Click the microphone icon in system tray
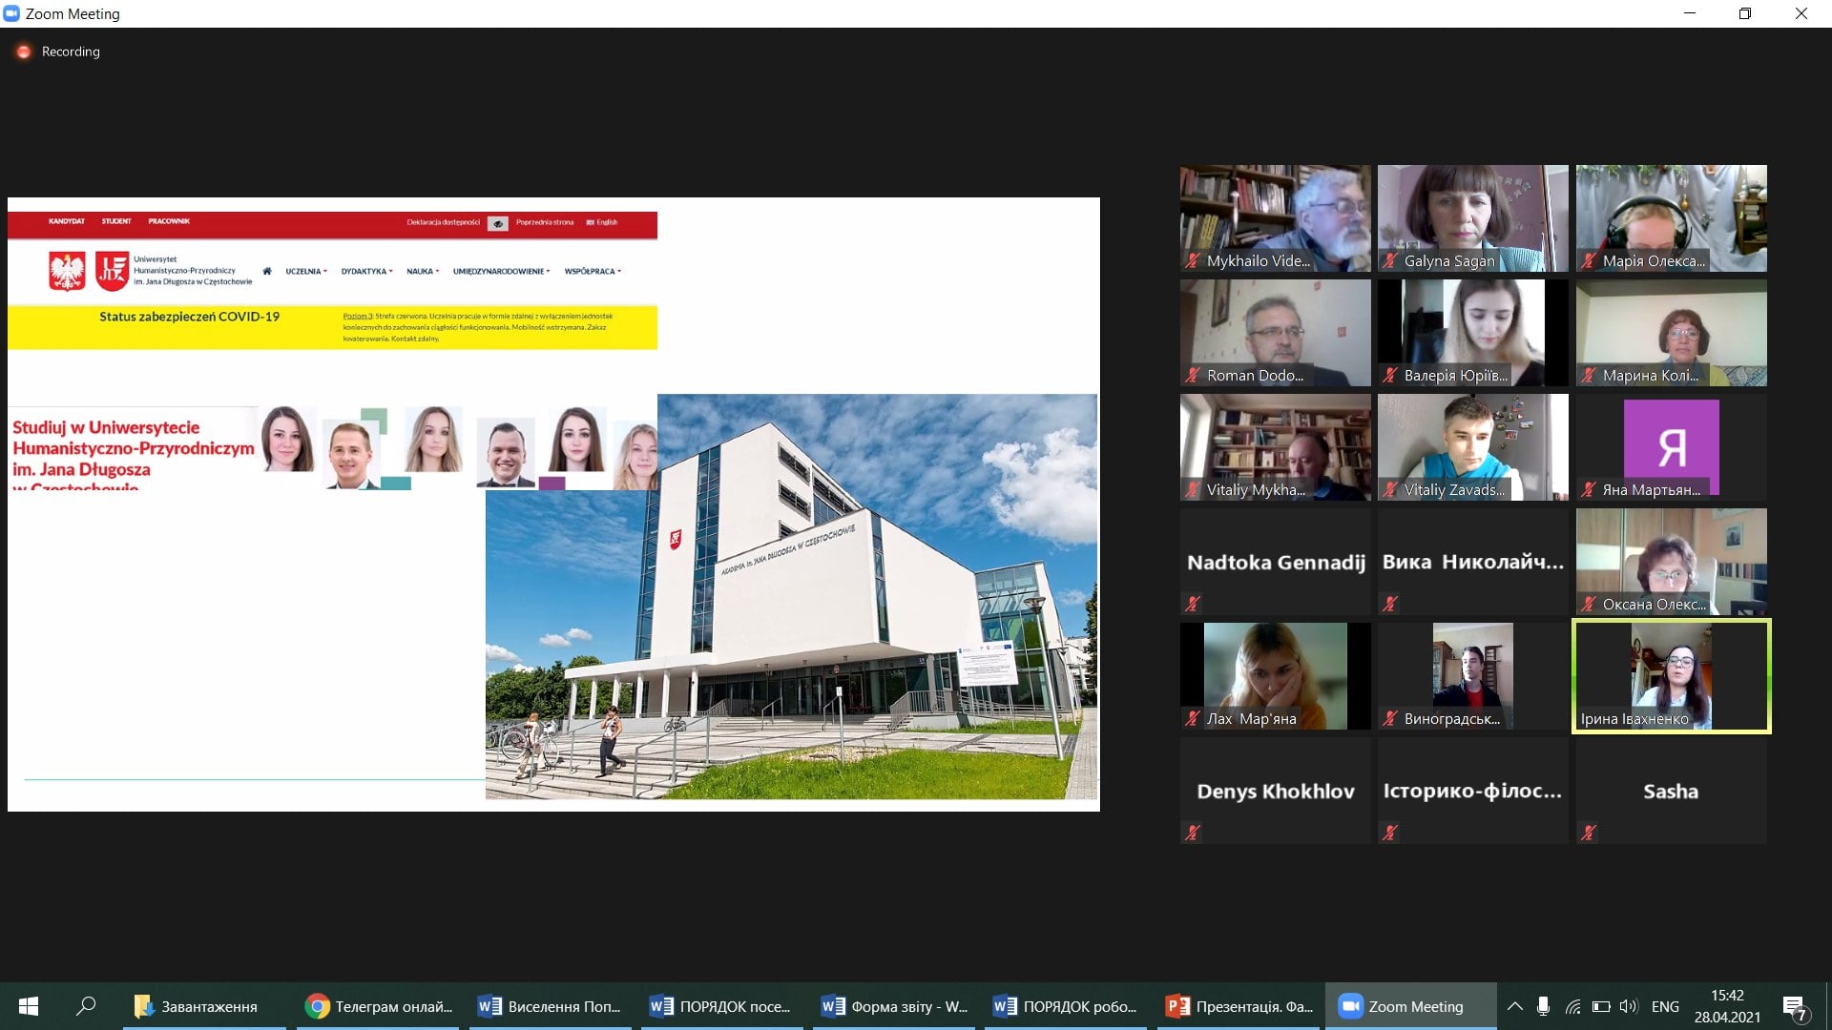Screen dimensions: 1832x1030 tap(1543, 1006)
